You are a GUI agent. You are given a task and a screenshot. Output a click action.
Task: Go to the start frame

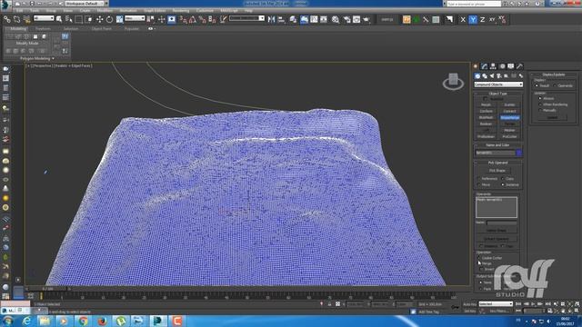[518, 304]
